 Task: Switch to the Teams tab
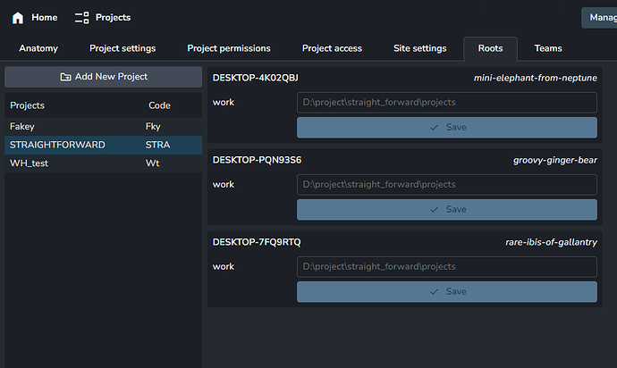coord(548,48)
